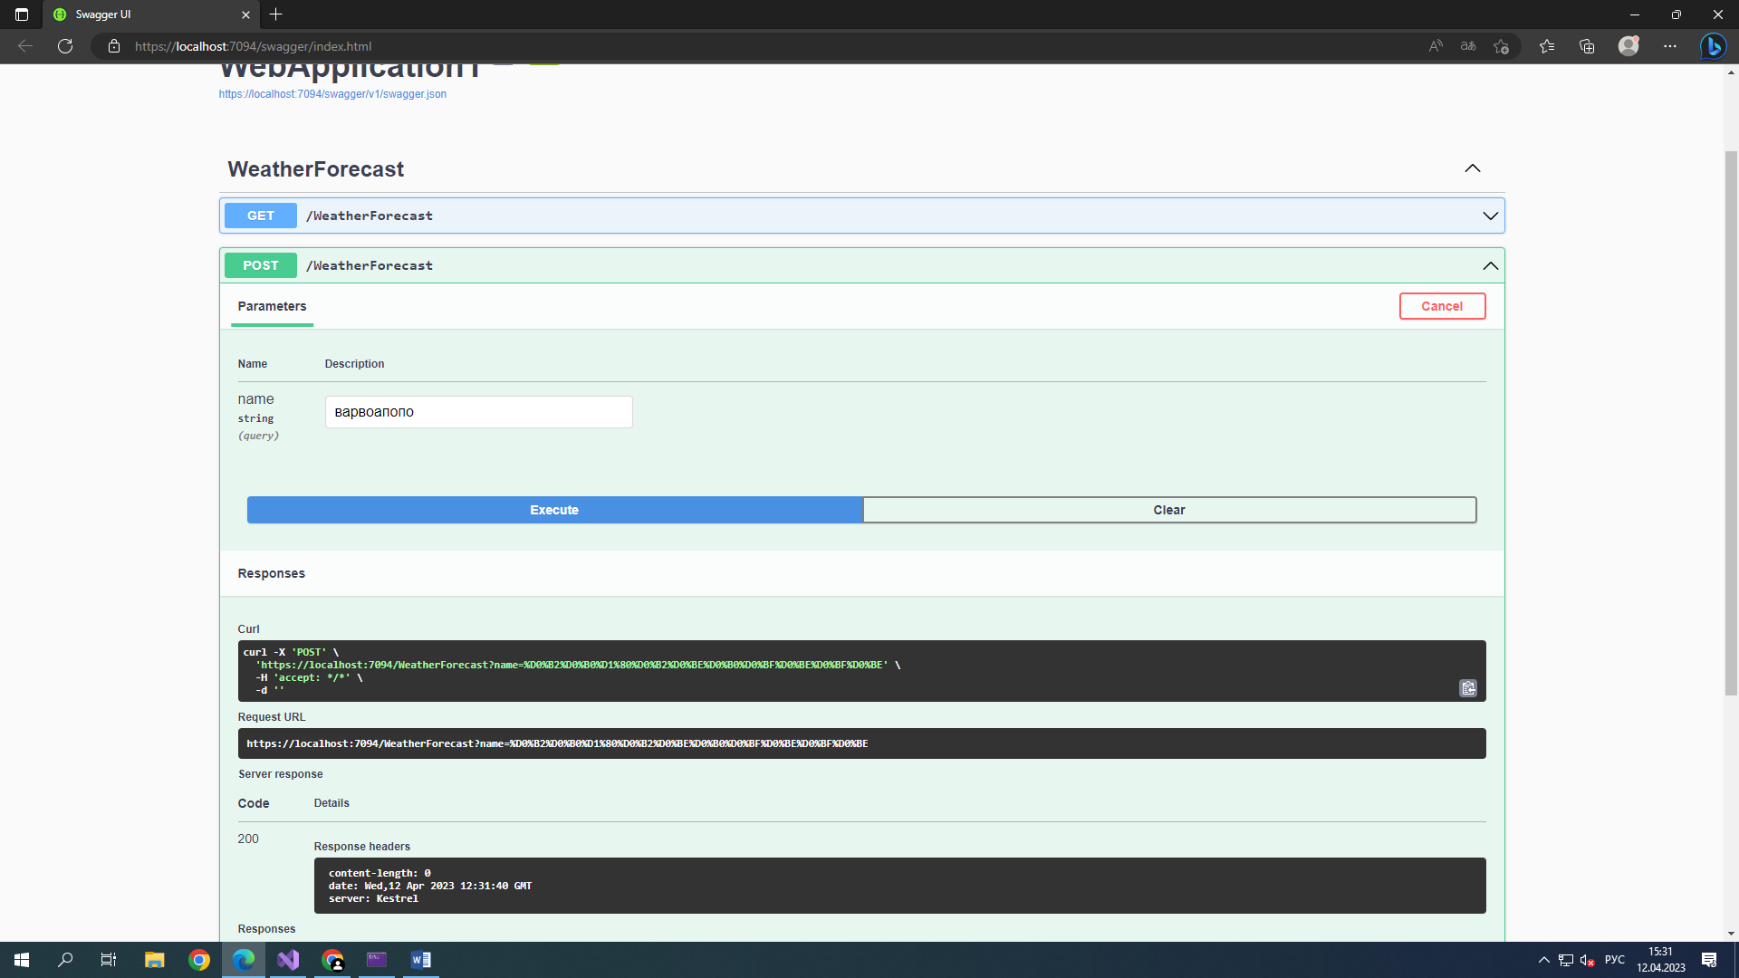This screenshot has height=978, width=1739.
Task: Switch to the Swagger UI browser tab
Action: click(149, 14)
